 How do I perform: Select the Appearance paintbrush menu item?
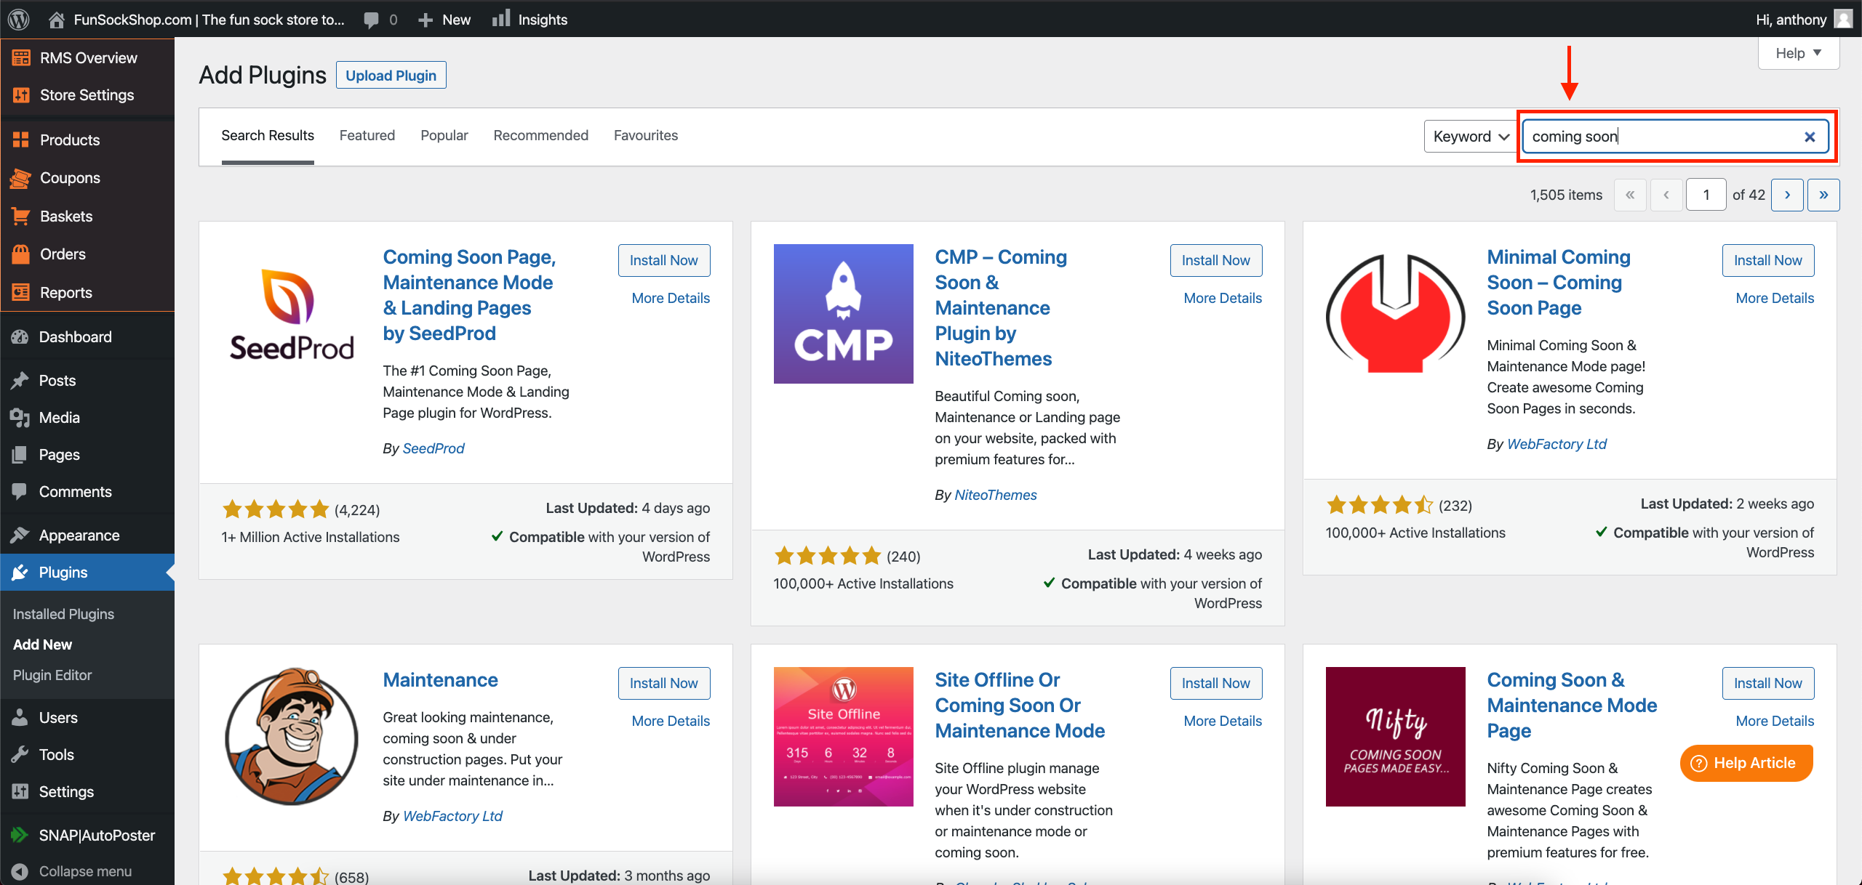(79, 536)
